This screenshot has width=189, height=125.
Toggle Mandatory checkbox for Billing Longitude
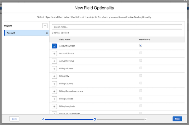pos(141,106)
